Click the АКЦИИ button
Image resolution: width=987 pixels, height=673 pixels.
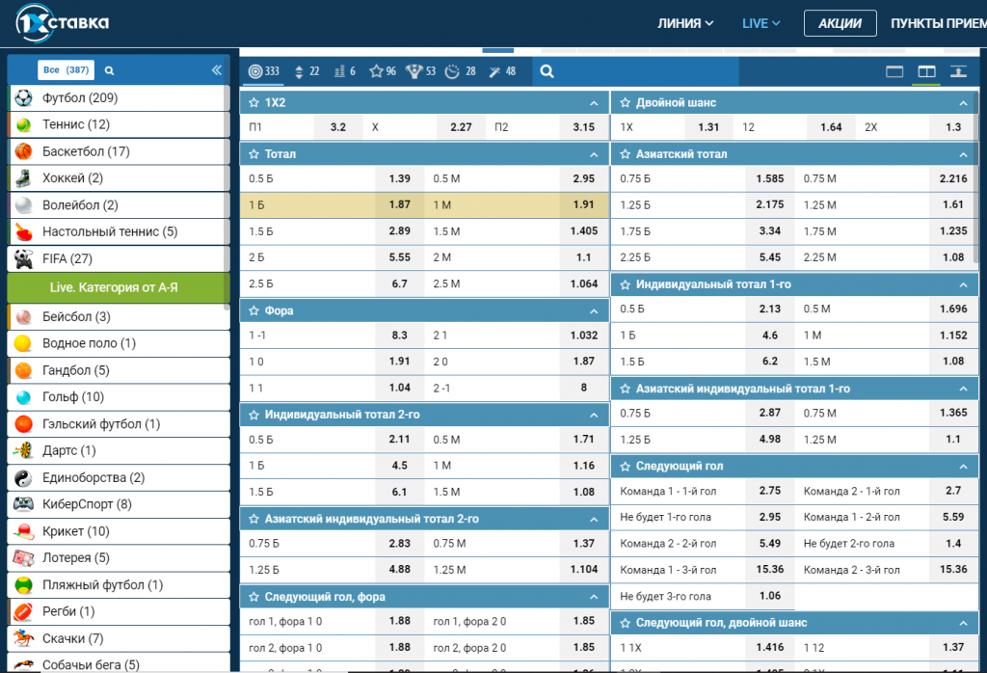840,23
